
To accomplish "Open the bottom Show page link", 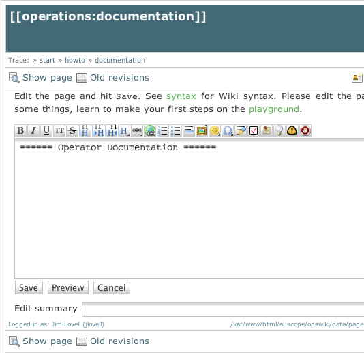I will pyautogui.click(x=47, y=341).
